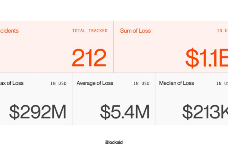Screen dimensions: 228x152
Task: Click the divider between Incidents and Sum cards
Action: (x=113, y=46)
